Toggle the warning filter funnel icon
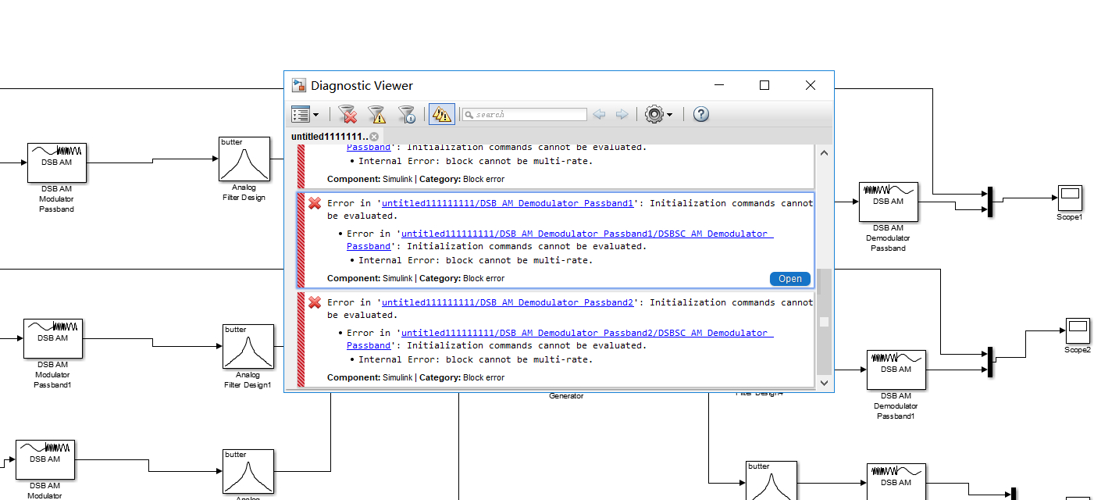 point(377,114)
